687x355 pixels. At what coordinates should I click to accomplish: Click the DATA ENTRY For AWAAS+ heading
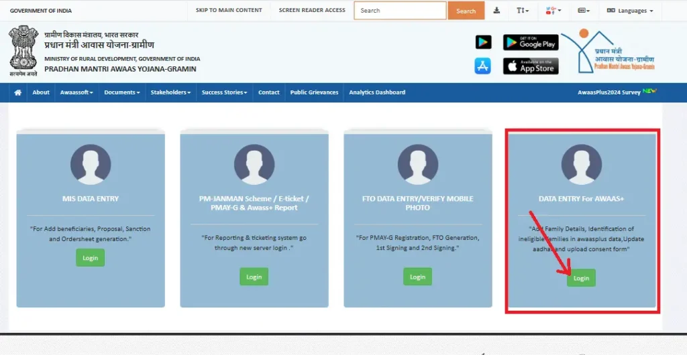tap(582, 198)
